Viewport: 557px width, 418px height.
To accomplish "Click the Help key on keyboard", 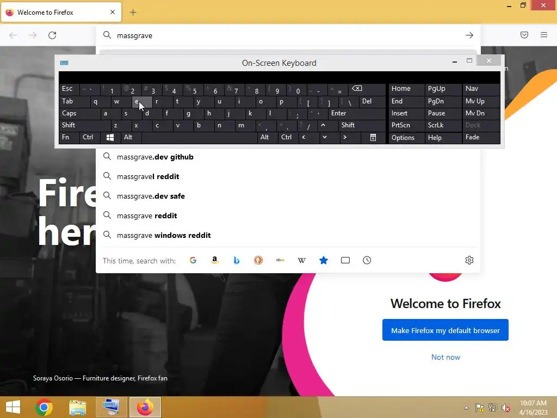I will tap(443, 138).
